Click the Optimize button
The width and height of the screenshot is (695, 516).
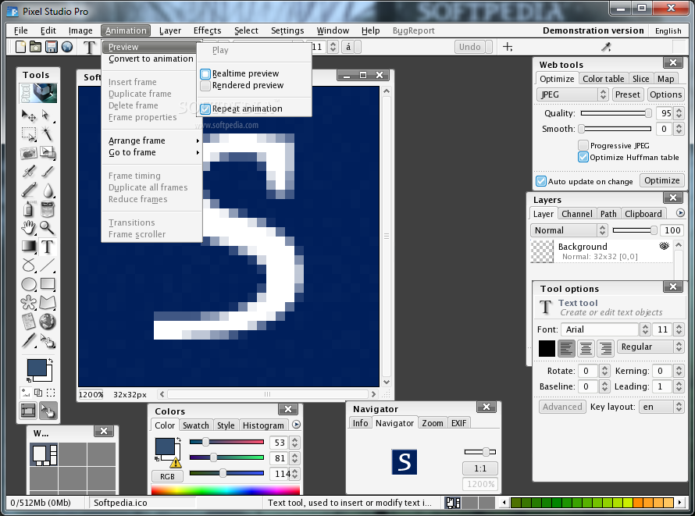tap(661, 180)
